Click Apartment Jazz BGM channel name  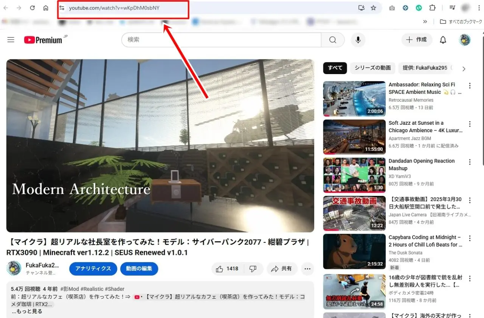coord(410,138)
